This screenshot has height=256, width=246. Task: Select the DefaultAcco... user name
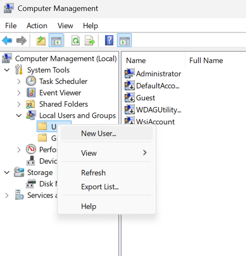pos(158,86)
